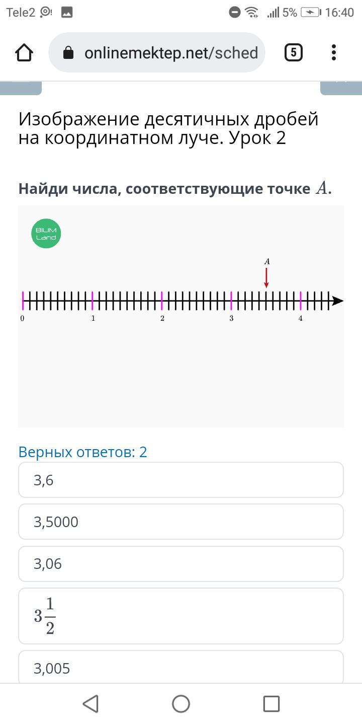Tap the Android back navigation button
This screenshot has width=362, height=725.
tap(90, 704)
